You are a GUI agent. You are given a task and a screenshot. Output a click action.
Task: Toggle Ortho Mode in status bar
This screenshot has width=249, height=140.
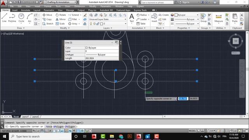point(46,131)
